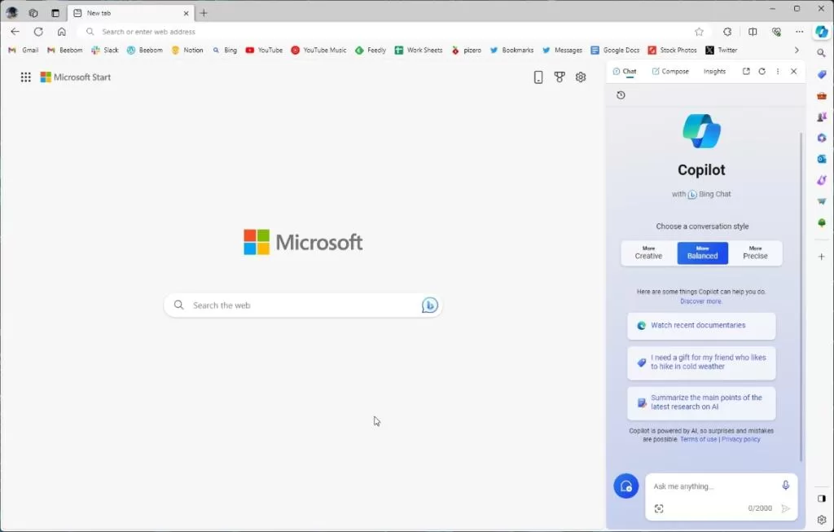Open the workspaces icon in title bar
Image resolution: width=834 pixels, height=532 pixels.
coord(33,13)
